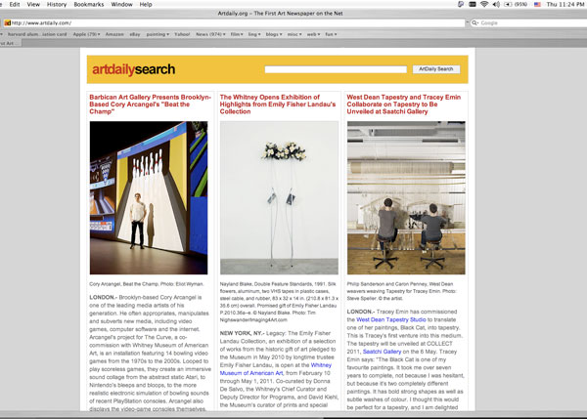The width and height of the screenshot is (587, 419).
Task: Click the 'Nayland Blake, Double Feature Standards' caption
Action: click(279, 302)
